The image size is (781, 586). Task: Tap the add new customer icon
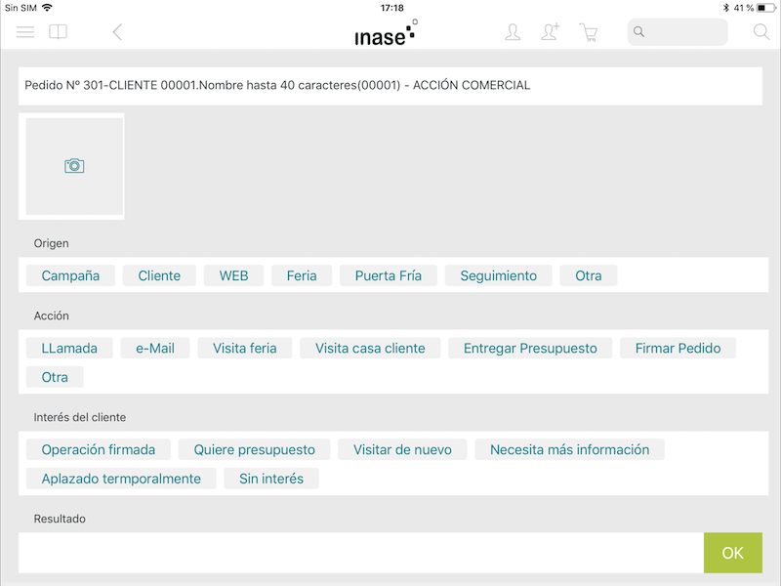[x=551, y=32]
